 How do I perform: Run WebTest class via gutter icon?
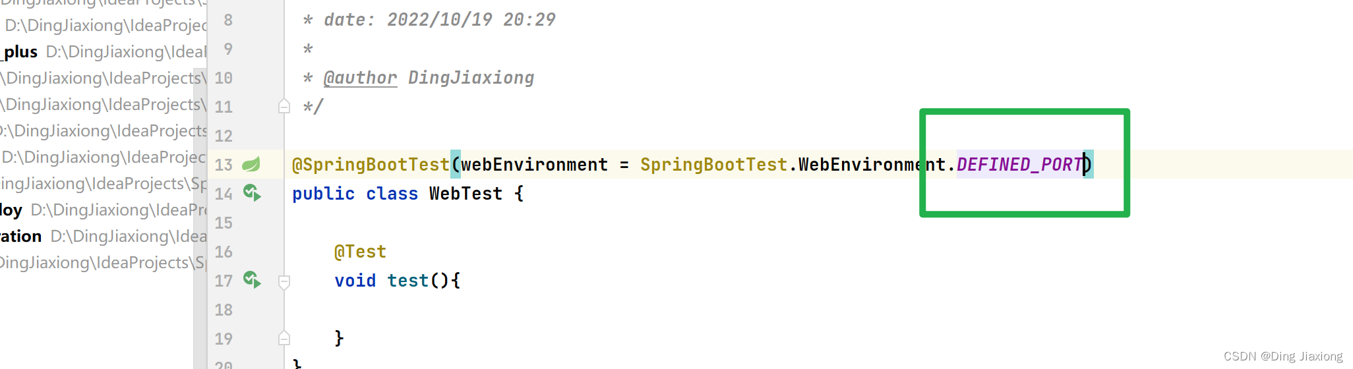[252, 193]
